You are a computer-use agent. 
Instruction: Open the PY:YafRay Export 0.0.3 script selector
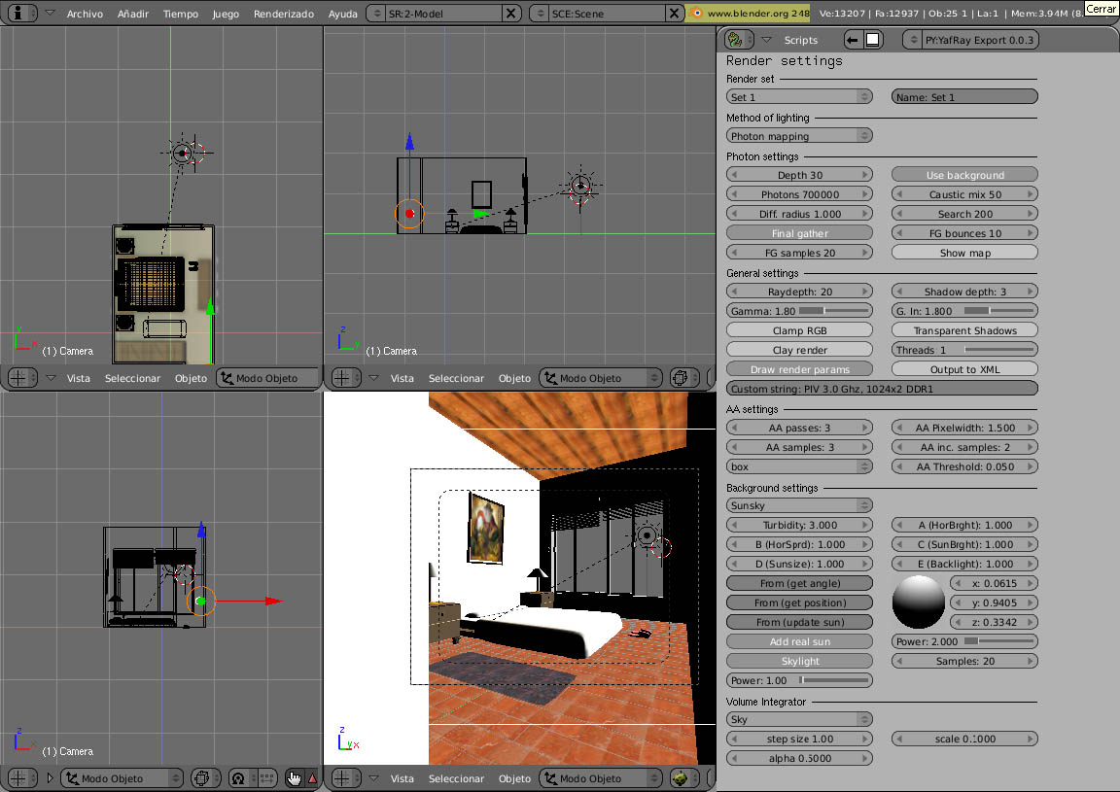970,40
